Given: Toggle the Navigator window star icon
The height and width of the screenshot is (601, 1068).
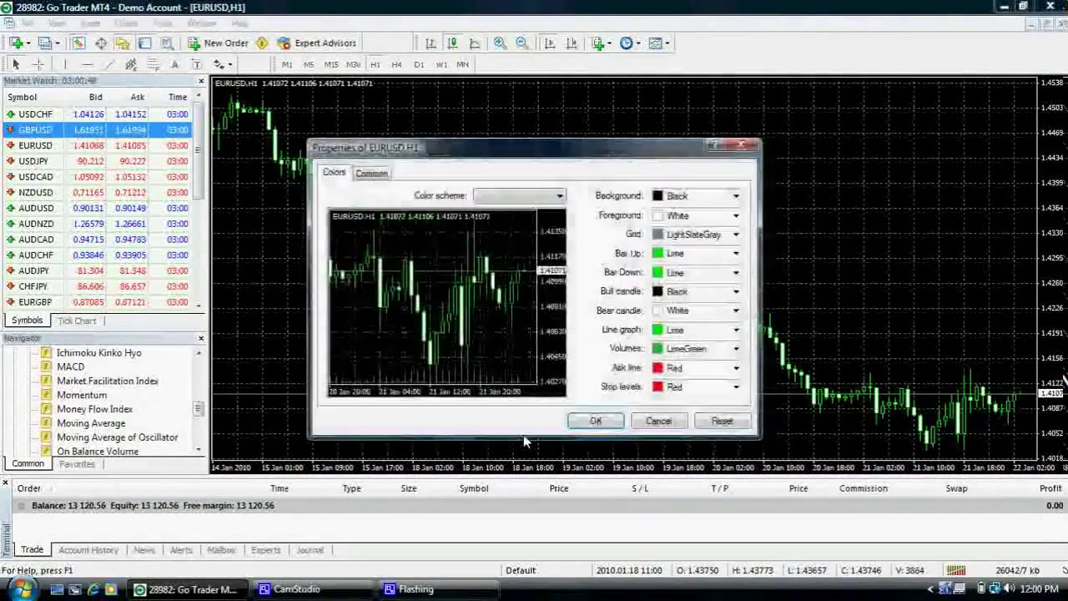Looking at the screenshot, I should coord(123,43).
